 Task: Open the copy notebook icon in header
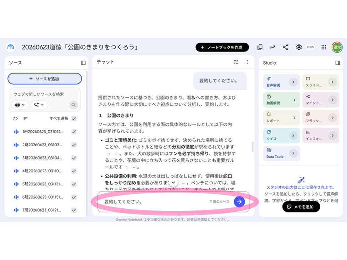point(260,47)
